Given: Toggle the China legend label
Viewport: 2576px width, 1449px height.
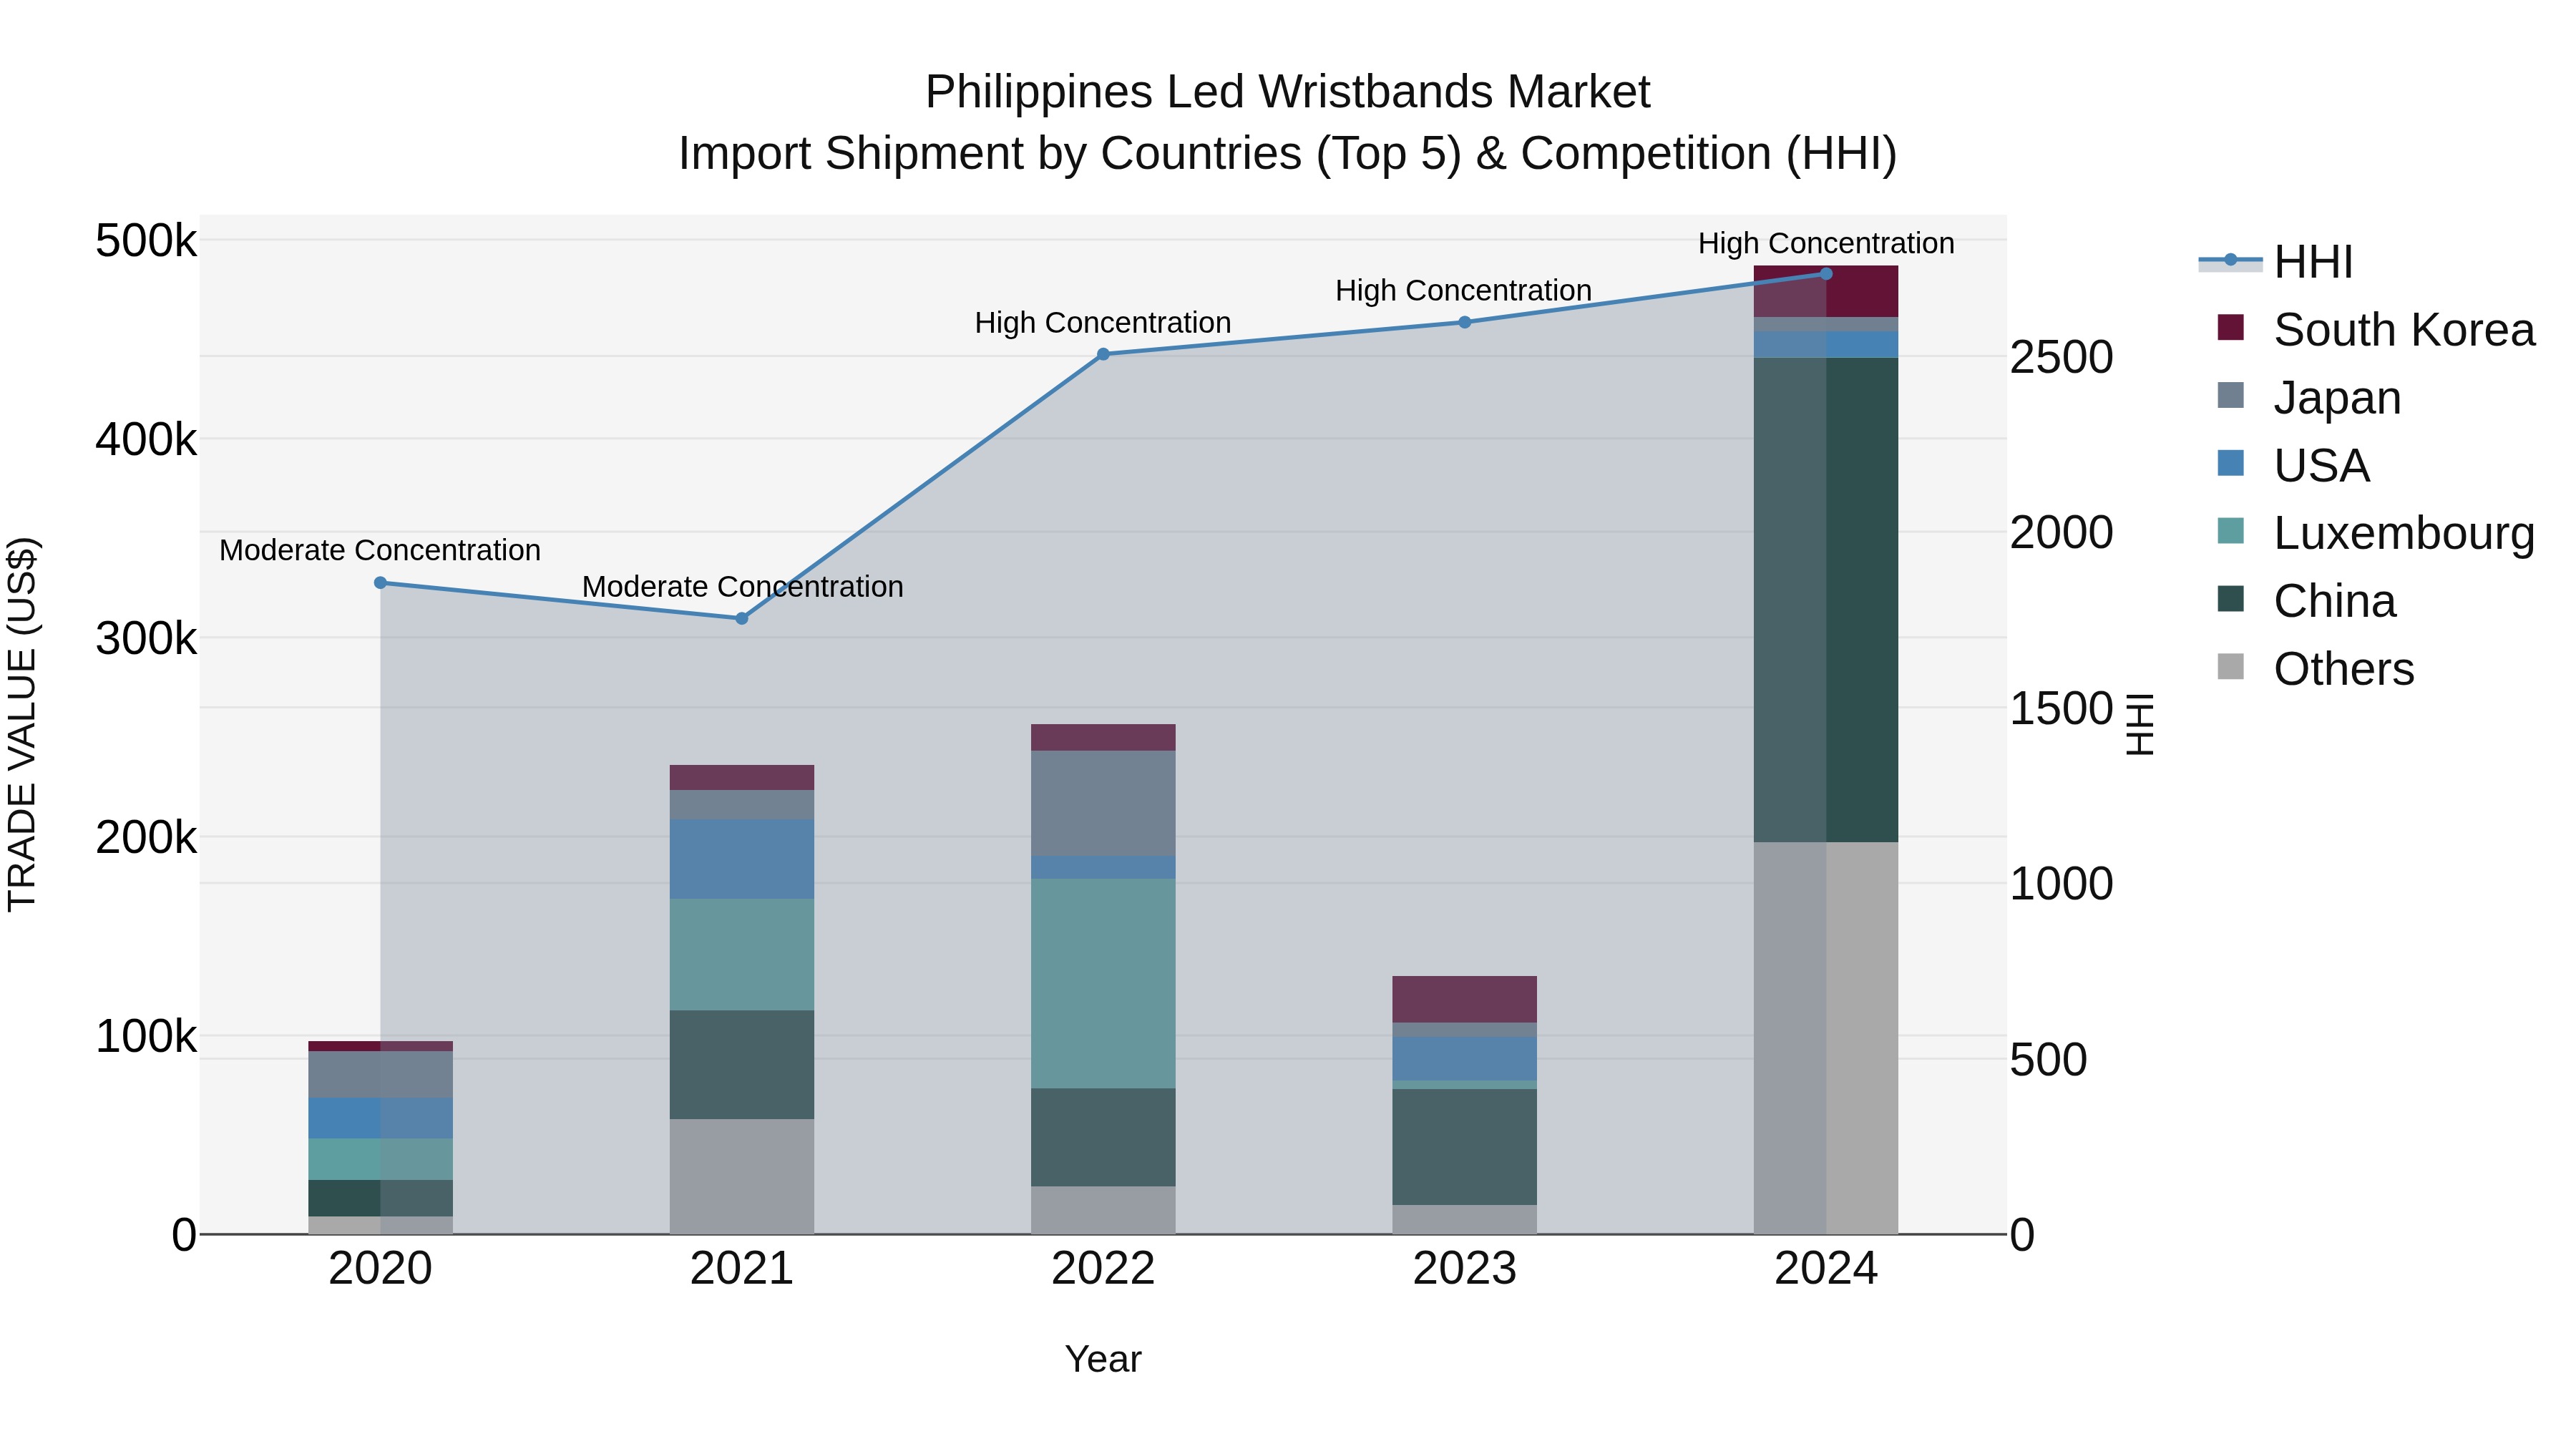Looking at the screenshot, I should click(2335, 601).
